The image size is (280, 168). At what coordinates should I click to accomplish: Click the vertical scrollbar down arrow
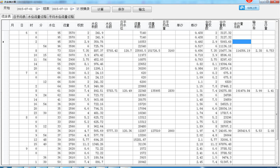coord(278,163)
